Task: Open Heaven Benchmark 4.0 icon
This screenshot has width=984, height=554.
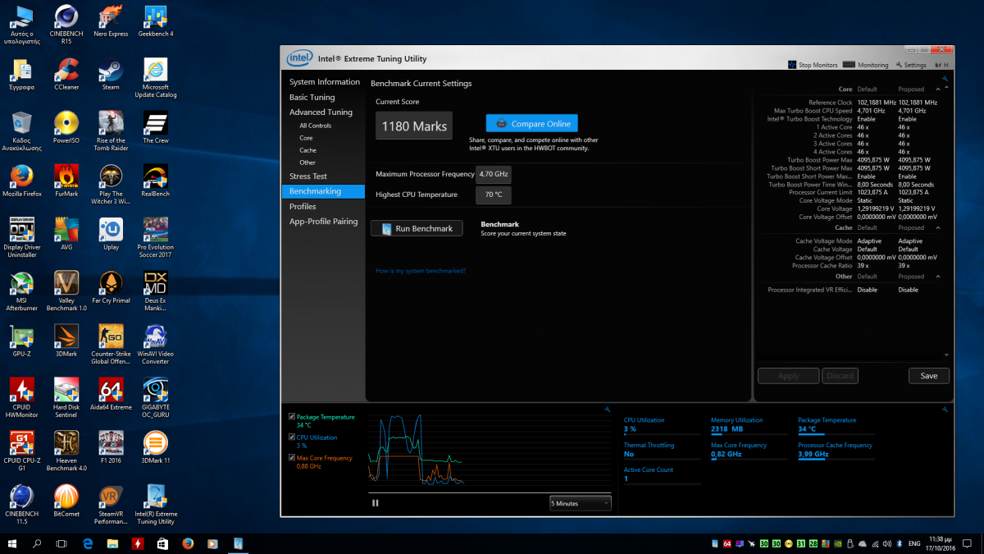Action: (x=66, y=451)
